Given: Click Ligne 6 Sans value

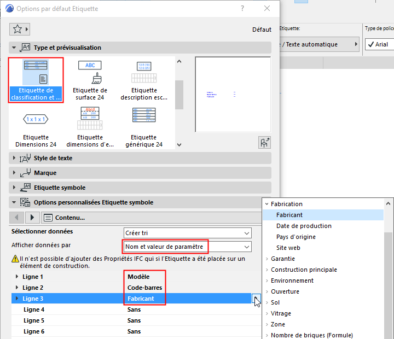Looking at the screenshot, I should pos(134,331).
